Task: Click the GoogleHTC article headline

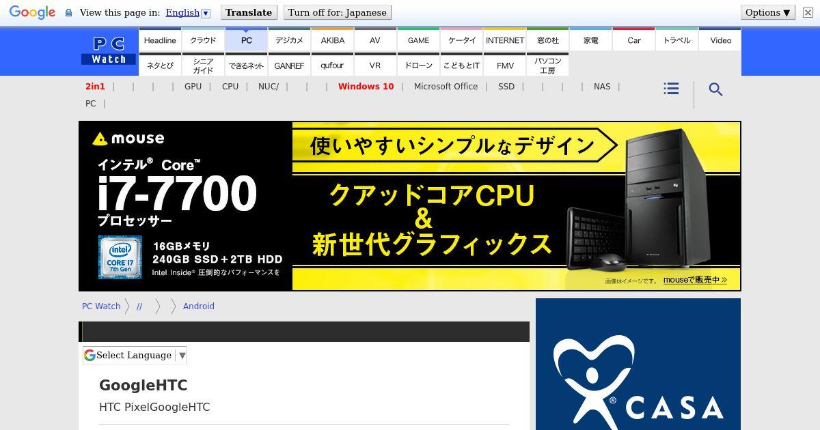Action: tap(143, 386)
